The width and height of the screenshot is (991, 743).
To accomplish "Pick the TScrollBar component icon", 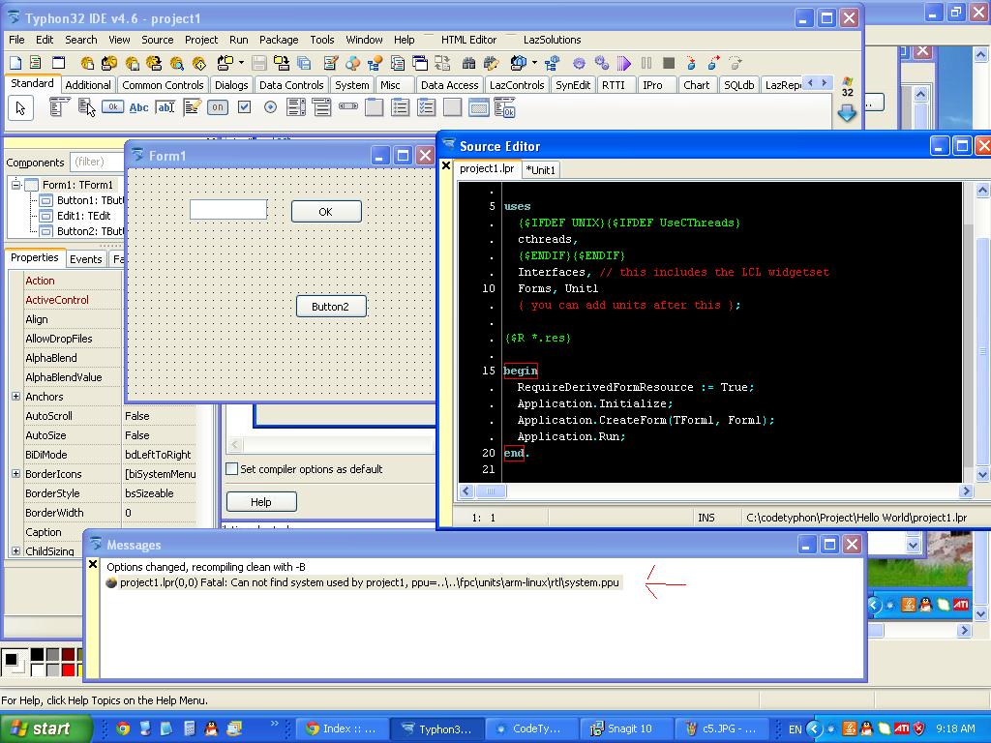I will (348, 106).
